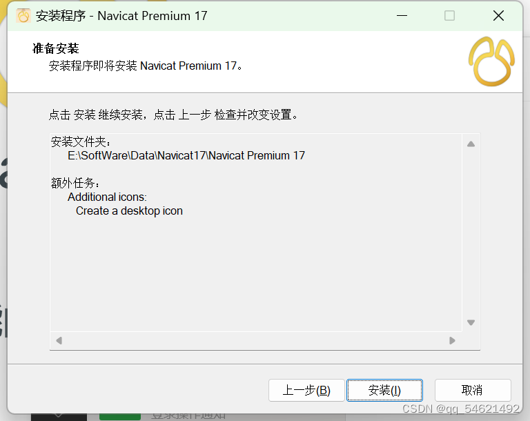The height and width of the screenshot is (421, 530).
Task: Cancel setup with the 取消 button
Action: [x=473, y=390]
